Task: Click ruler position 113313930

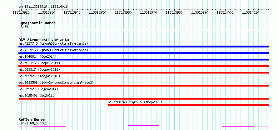Action: [x=47, y=12]
